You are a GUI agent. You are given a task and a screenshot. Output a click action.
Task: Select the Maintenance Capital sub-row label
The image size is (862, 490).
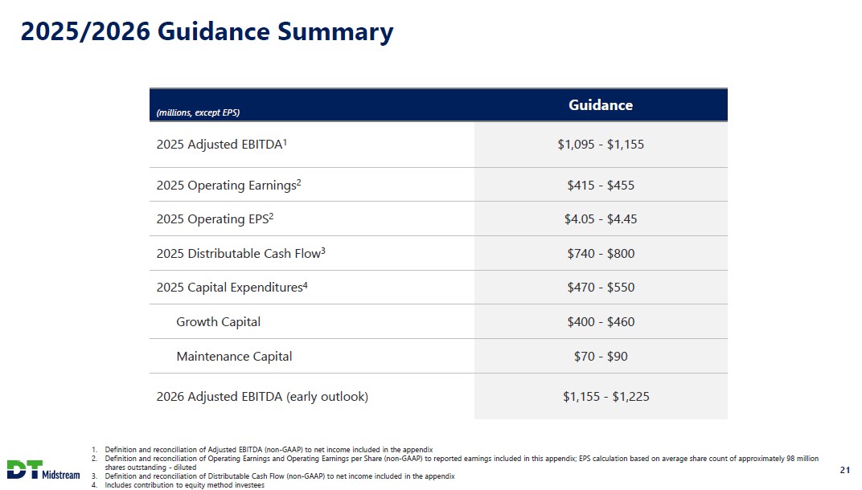tap(234, 357)
